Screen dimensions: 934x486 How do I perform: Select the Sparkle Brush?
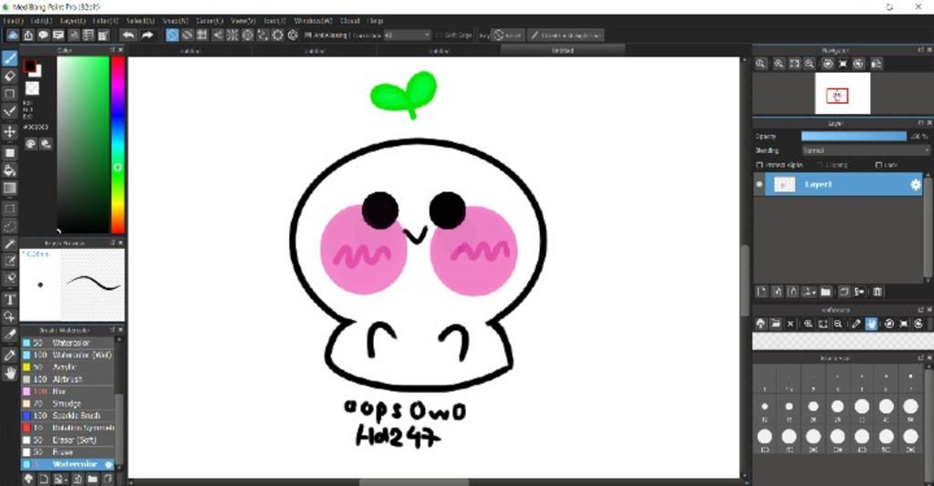[x=67, y=416]
